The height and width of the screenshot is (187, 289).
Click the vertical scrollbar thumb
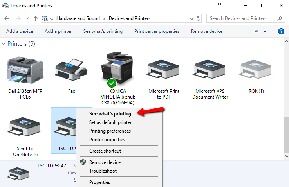[287, 135]
